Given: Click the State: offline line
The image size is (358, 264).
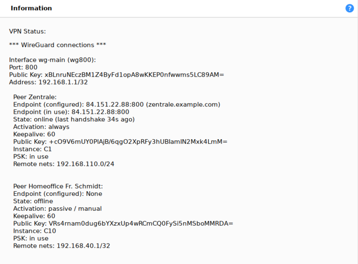Looking at the screenshot, I should point(33,201).
